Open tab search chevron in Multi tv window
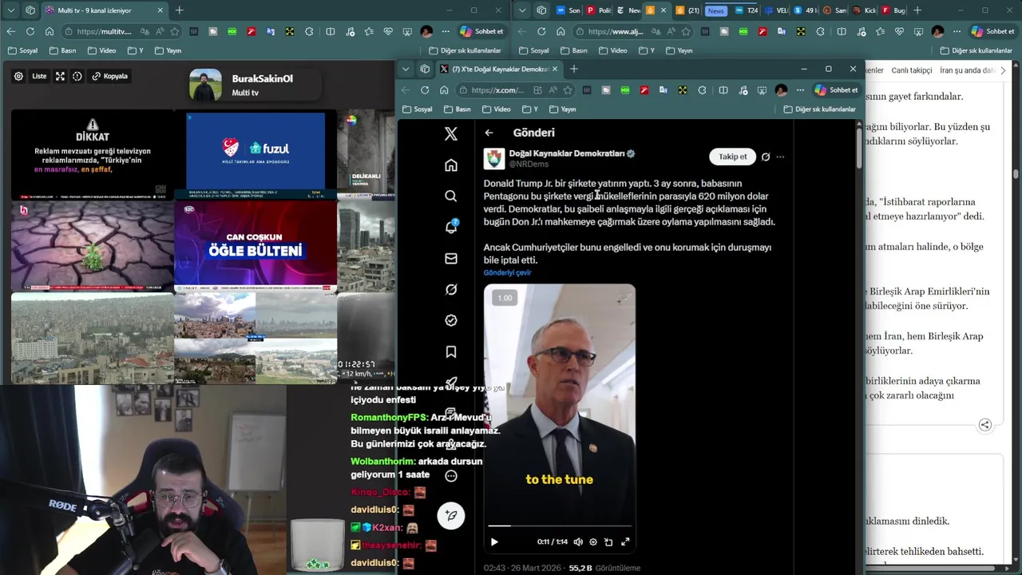 point(10,10)
